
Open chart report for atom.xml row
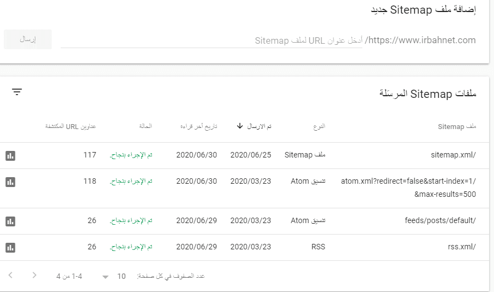coord(10,182)
